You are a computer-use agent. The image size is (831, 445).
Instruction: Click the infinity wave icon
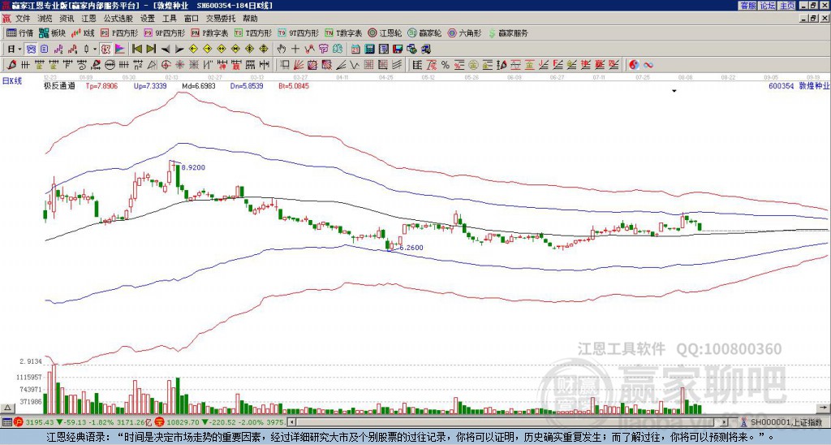click(648, 65)
